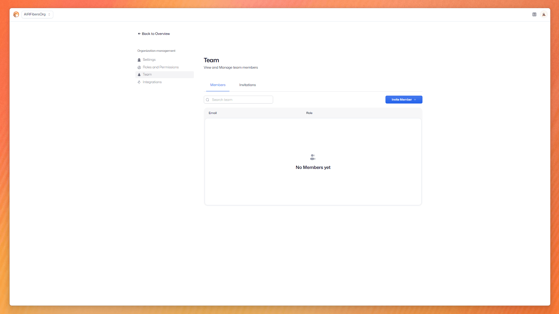Click the Integrations plug icon
The image size is (559, 314).
pos(139,82)
